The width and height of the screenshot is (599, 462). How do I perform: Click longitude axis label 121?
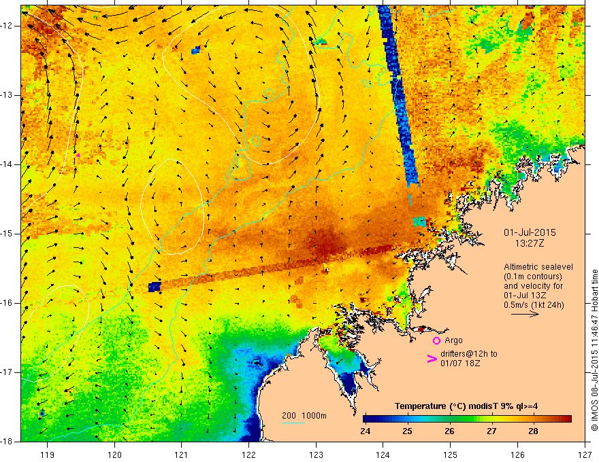coord(182,455)
